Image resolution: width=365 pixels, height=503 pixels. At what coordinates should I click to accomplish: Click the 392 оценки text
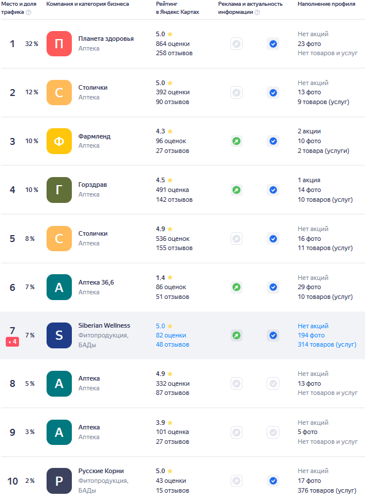(172, 93)
